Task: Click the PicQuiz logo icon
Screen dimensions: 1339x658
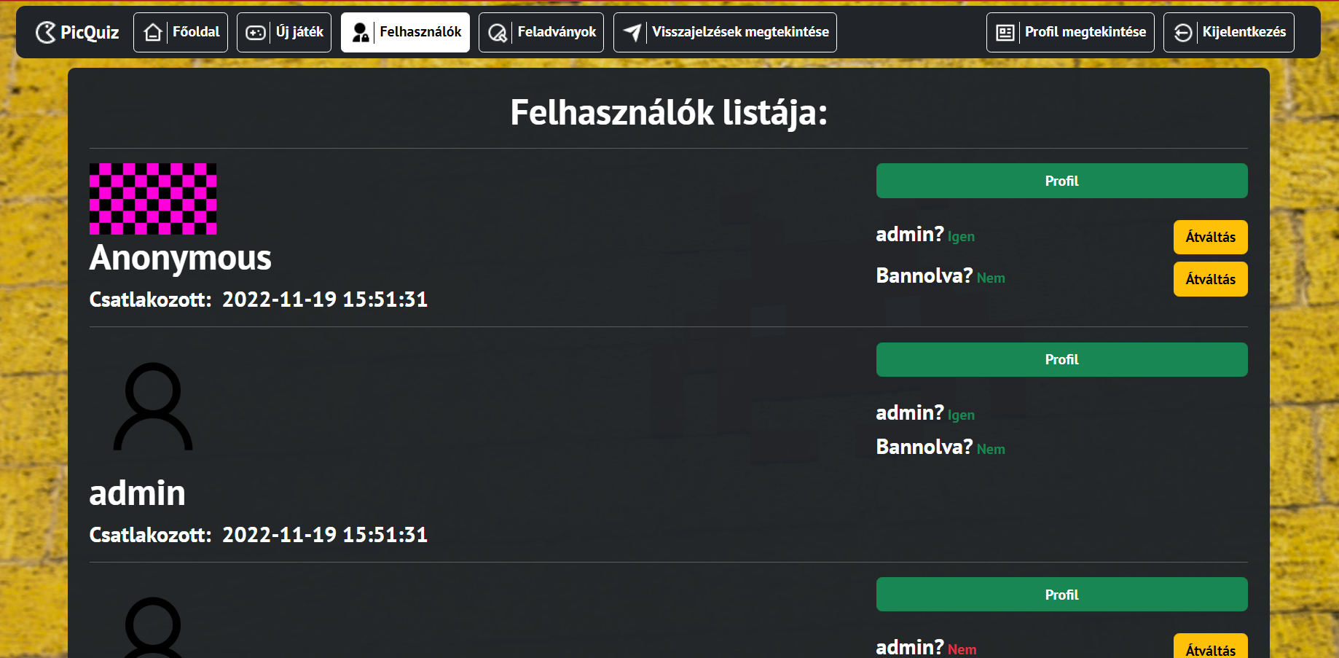Action: (46, 32)
